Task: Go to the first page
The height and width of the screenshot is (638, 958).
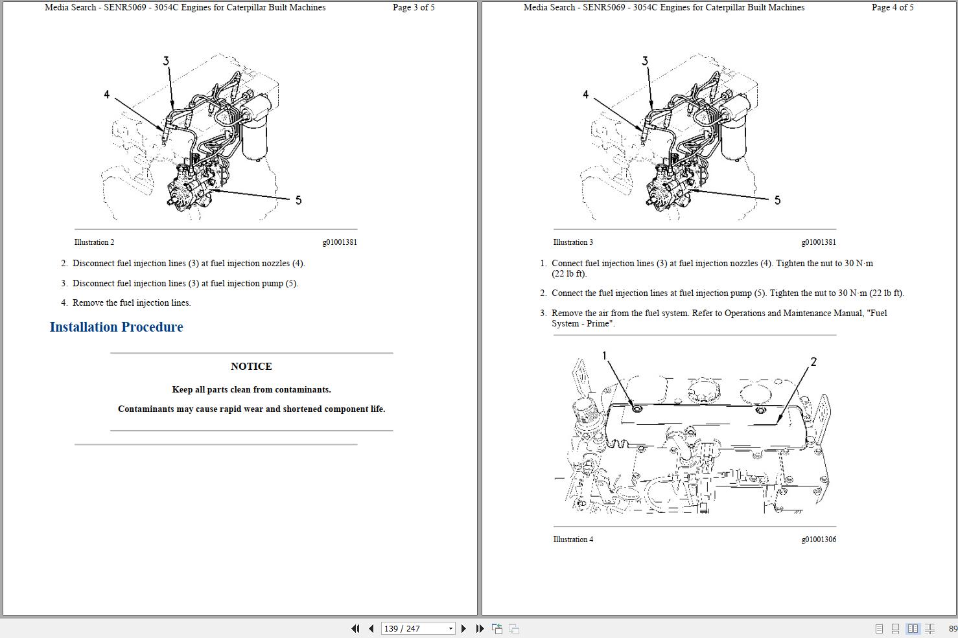Action: 355,628
